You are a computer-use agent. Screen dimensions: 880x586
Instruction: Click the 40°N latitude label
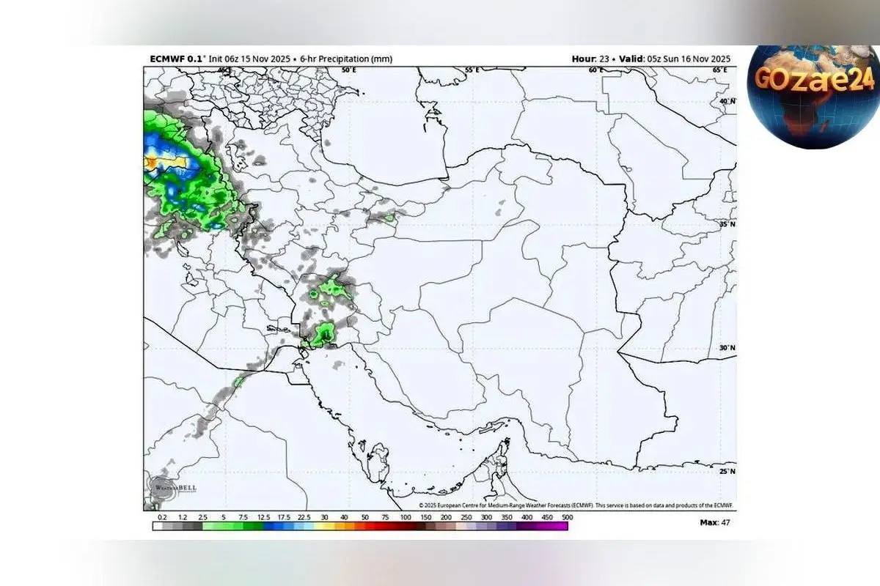pos(727,101)
